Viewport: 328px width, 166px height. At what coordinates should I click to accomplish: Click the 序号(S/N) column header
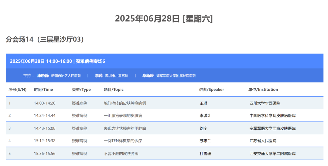17,90
